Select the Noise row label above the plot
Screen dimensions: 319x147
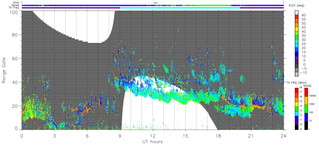[x=15, y=5]
